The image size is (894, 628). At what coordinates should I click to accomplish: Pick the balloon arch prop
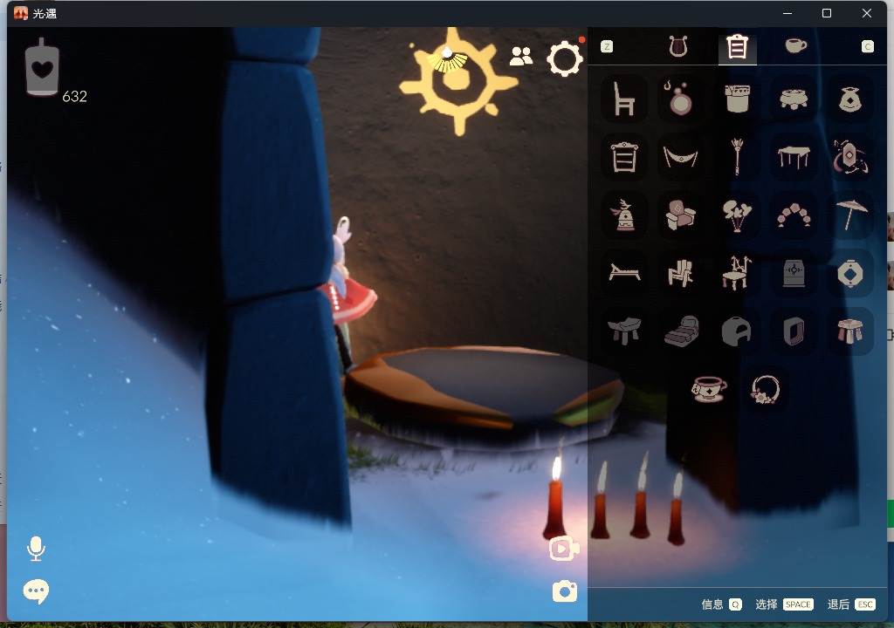[x=793, y=215]
